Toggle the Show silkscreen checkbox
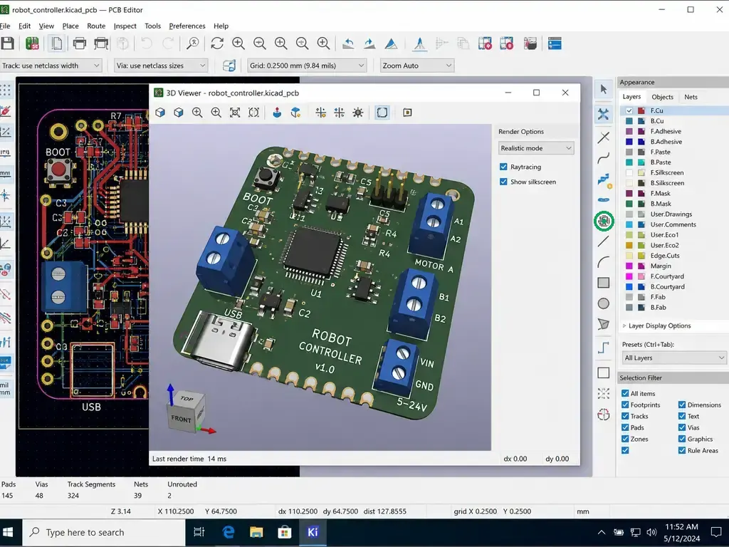Image resolution: width=729 pixels, height=547 pixels. click(503, 182)
